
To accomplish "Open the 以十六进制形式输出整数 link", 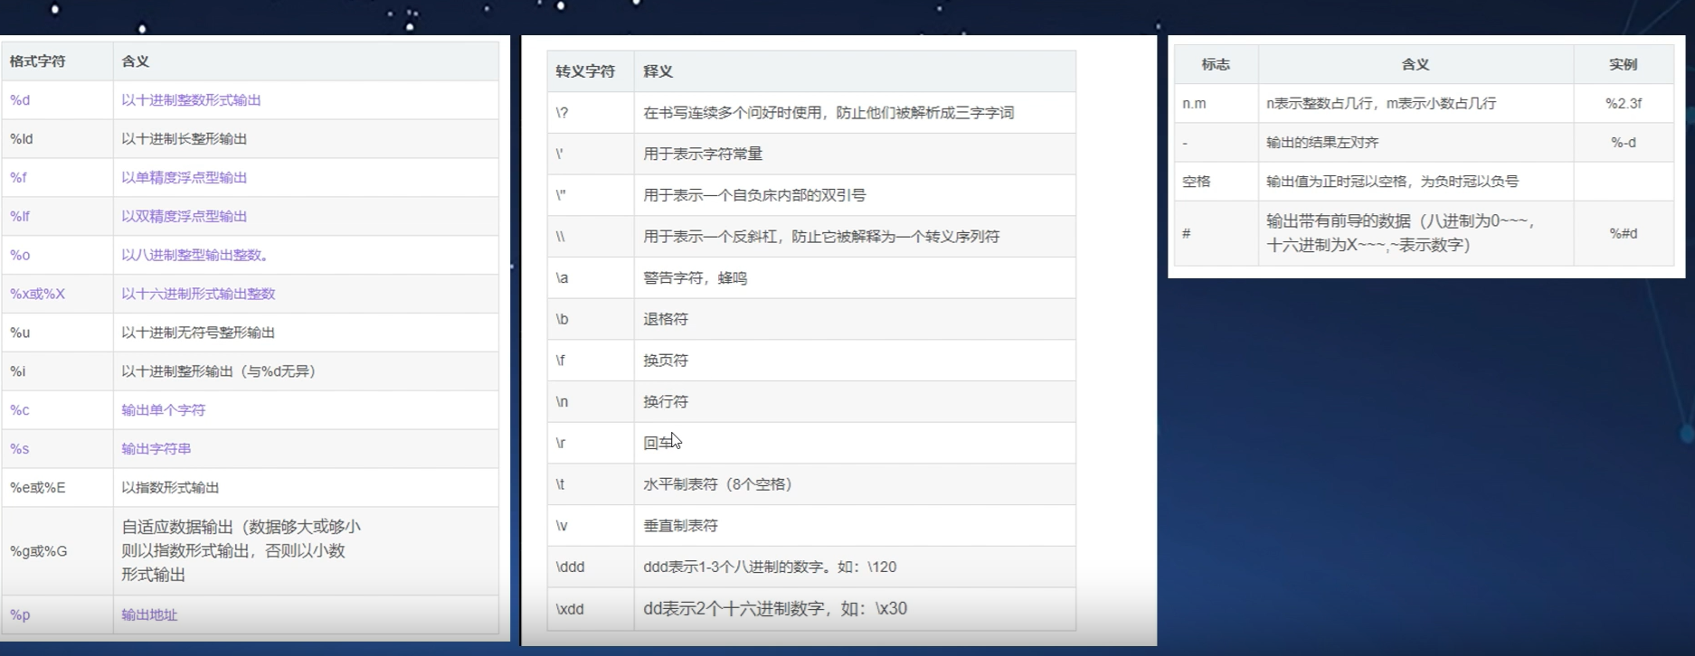I will point(198,295).
